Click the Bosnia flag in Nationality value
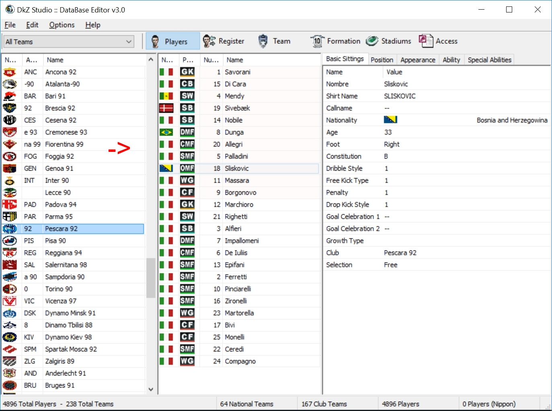 tap(390, 120)
